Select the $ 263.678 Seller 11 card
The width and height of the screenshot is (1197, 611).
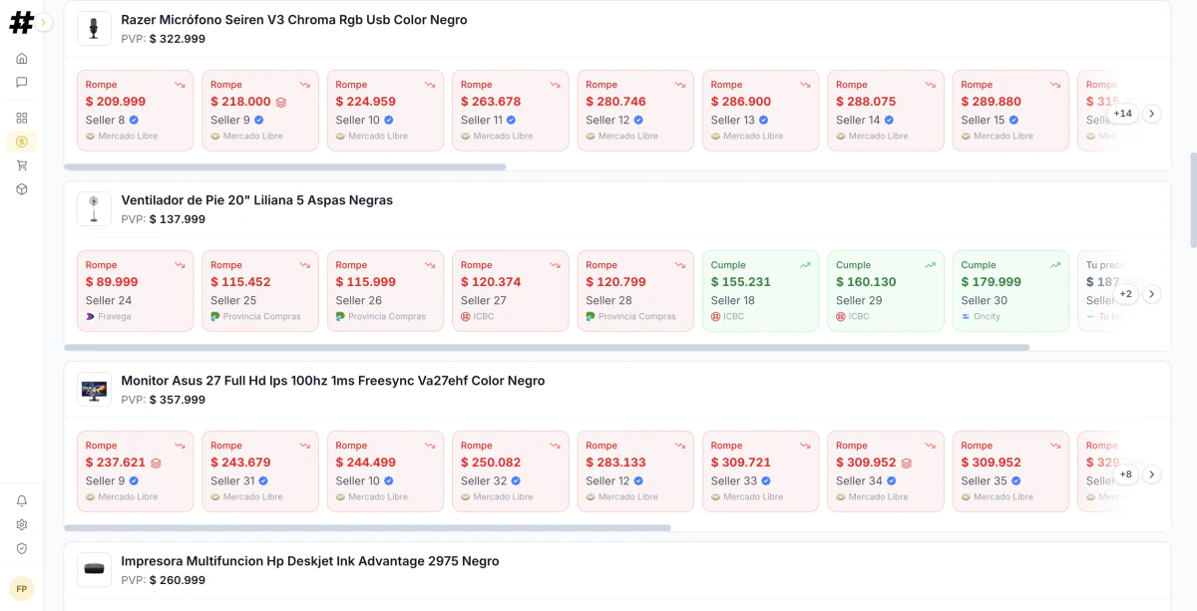(x=511, y=111)
